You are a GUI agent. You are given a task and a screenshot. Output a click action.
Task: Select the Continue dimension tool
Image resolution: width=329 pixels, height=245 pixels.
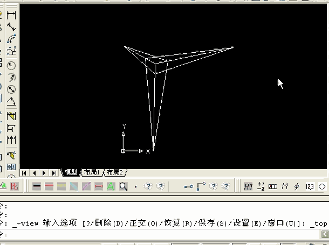11,139
